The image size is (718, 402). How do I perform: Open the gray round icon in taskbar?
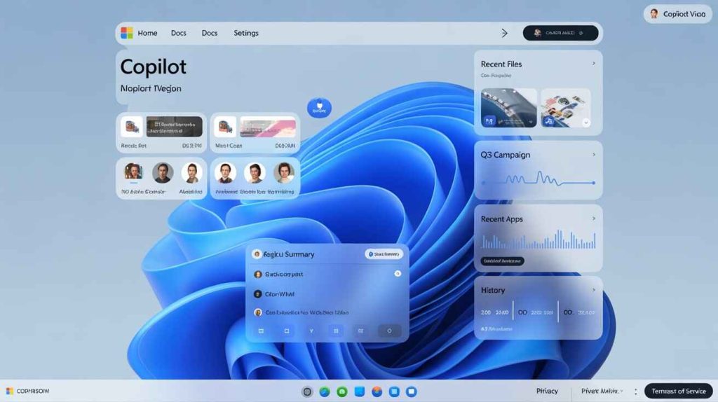point(307,391)
